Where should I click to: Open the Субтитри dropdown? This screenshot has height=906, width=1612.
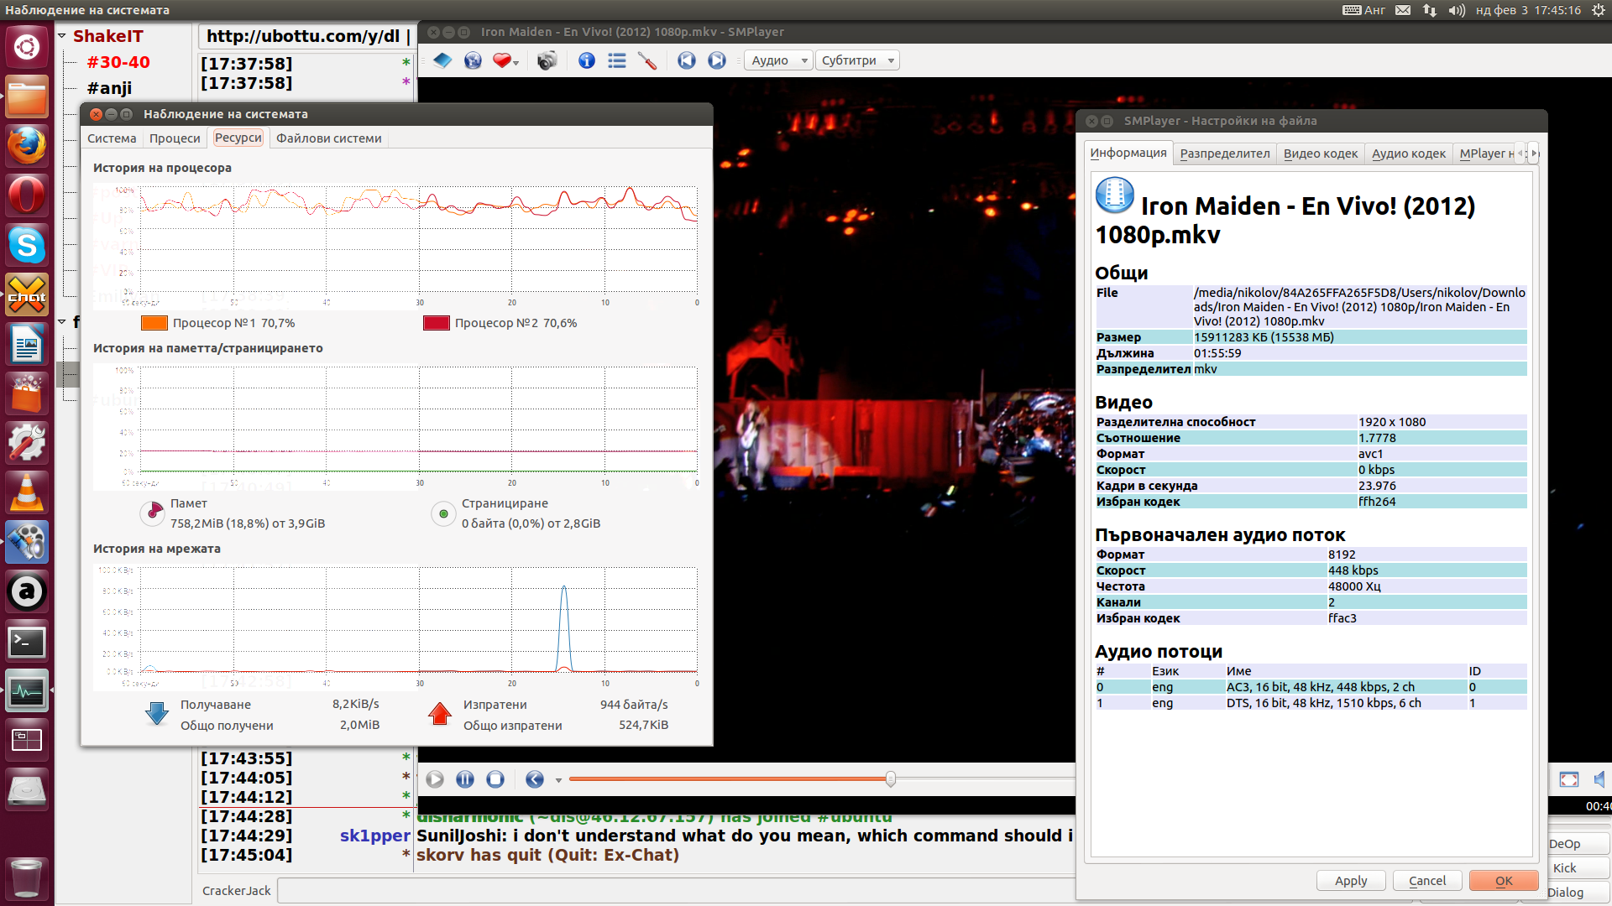[857, 60]
